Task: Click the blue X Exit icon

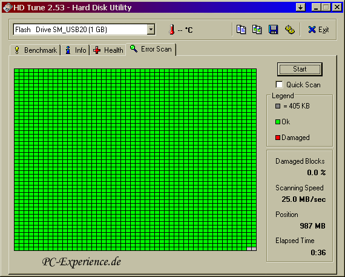Action: click(x=312, y=30)
